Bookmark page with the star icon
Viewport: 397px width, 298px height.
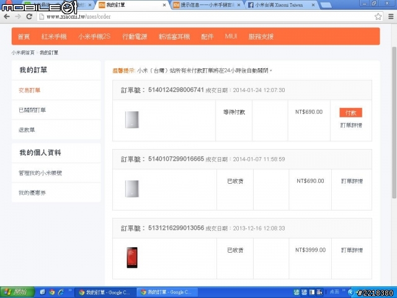[378, 17]
